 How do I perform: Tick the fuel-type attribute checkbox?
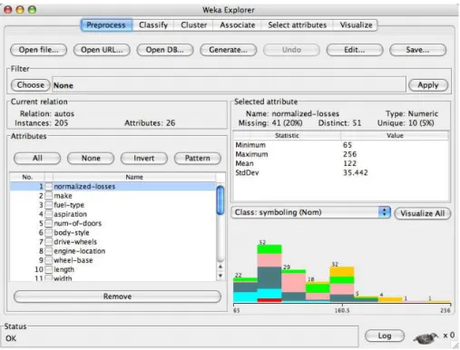pos(49,205)
